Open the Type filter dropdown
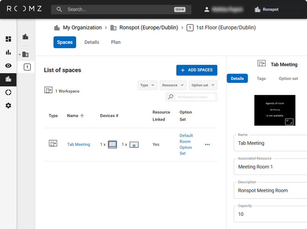Screen dimensions: 307x229 coord(148,85)
